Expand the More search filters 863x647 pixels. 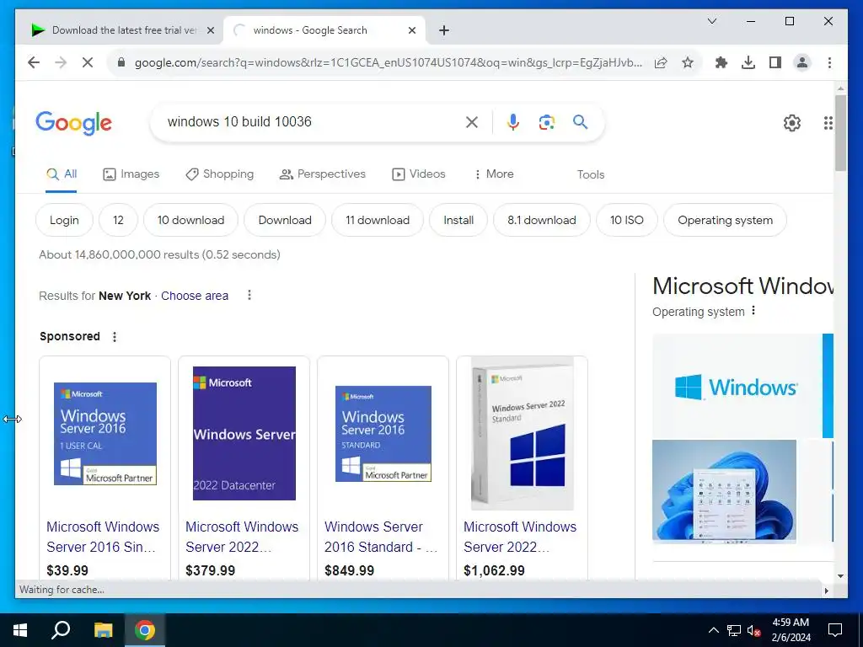(x=493, y=174)
